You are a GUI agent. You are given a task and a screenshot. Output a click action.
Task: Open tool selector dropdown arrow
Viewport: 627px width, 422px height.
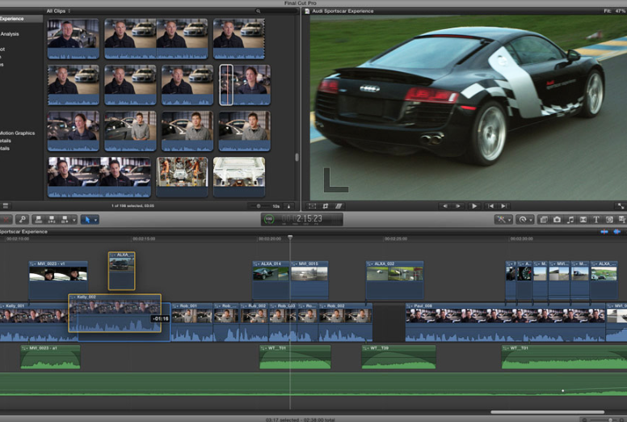(95, 220)
